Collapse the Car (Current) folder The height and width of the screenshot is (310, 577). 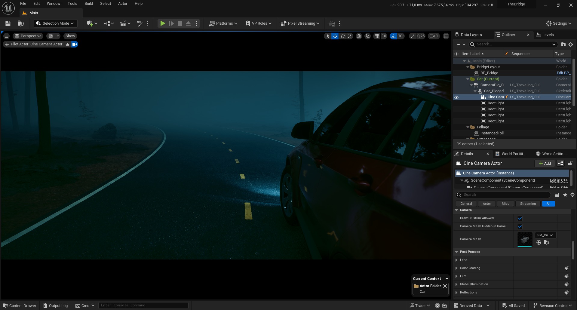468,79
